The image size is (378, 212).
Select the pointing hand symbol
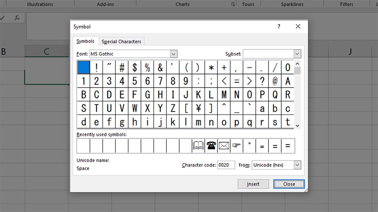point(237,146)
